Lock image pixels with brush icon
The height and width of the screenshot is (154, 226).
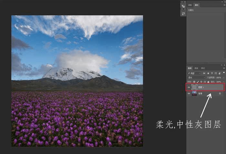click(198, 82)
